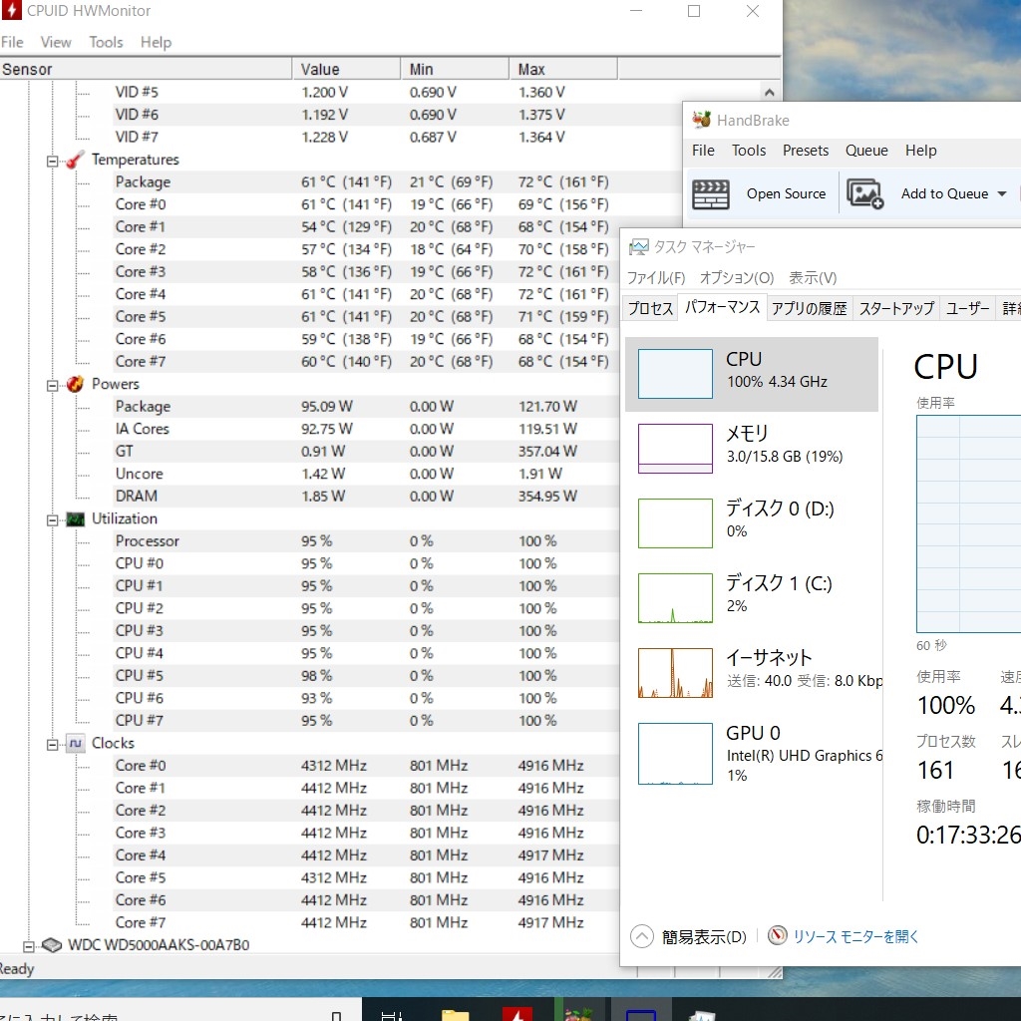The width and height of the screenshot is (1021, 1021).
Task: Click 簡易表示(D) to show fewer details
Action: coord(703,936)
